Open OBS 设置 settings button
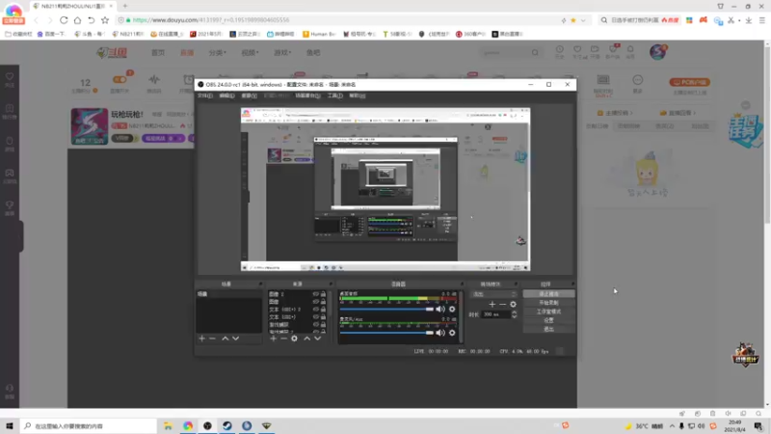Image resolution: width=771 pixels, height=434 pixels. coord(548,320)
